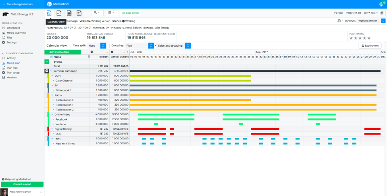Click the green plus on Events row
The width and height of the screenshot is (387, 196).
click(47, 62)
